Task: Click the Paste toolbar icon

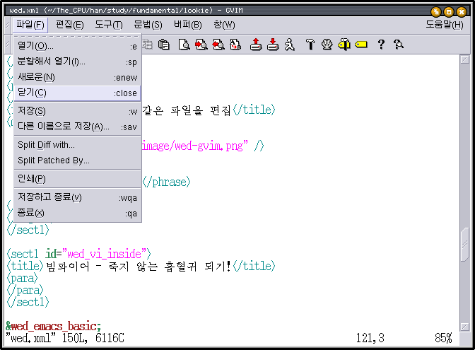Action: 164,45
